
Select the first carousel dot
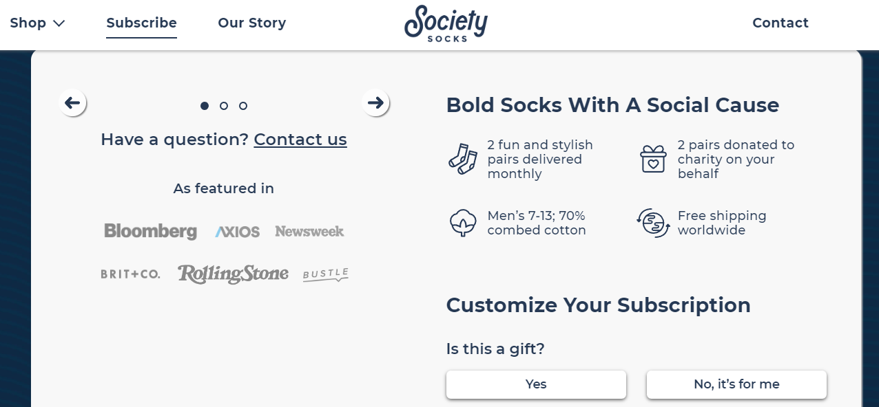(205, 106)
